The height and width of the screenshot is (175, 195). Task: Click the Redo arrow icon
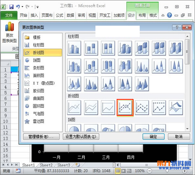[27, 7]
